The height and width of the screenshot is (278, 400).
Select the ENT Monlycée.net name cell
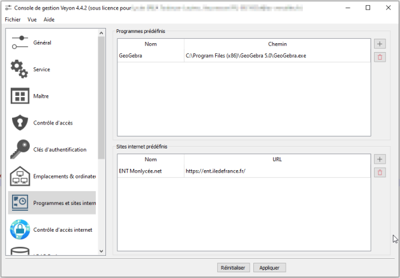tap(150, 171)
